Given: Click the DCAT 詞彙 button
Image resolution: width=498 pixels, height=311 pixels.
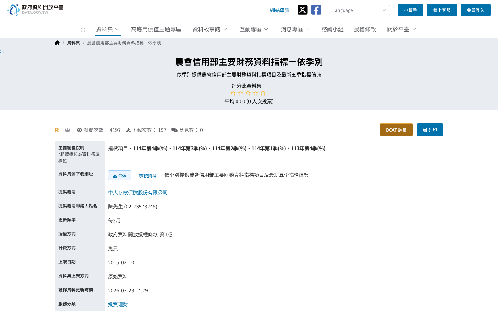Looking at the screenshot, I should (x=396, y=130).
